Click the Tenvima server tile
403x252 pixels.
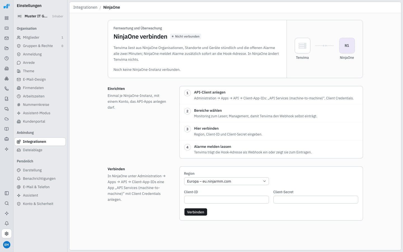click(303, 46)
